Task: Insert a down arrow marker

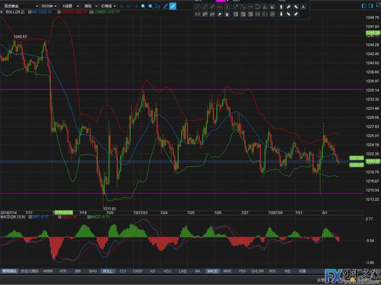Action: [281, 14]
